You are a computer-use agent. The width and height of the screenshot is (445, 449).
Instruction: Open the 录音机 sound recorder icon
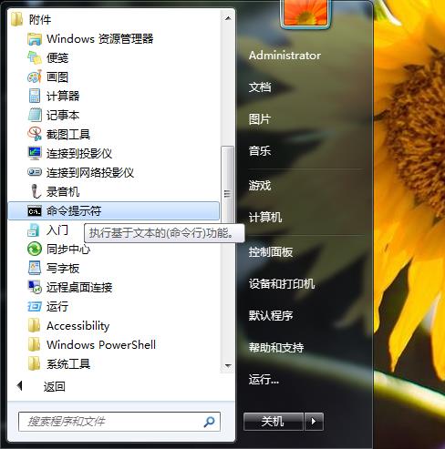coord(36,191)
